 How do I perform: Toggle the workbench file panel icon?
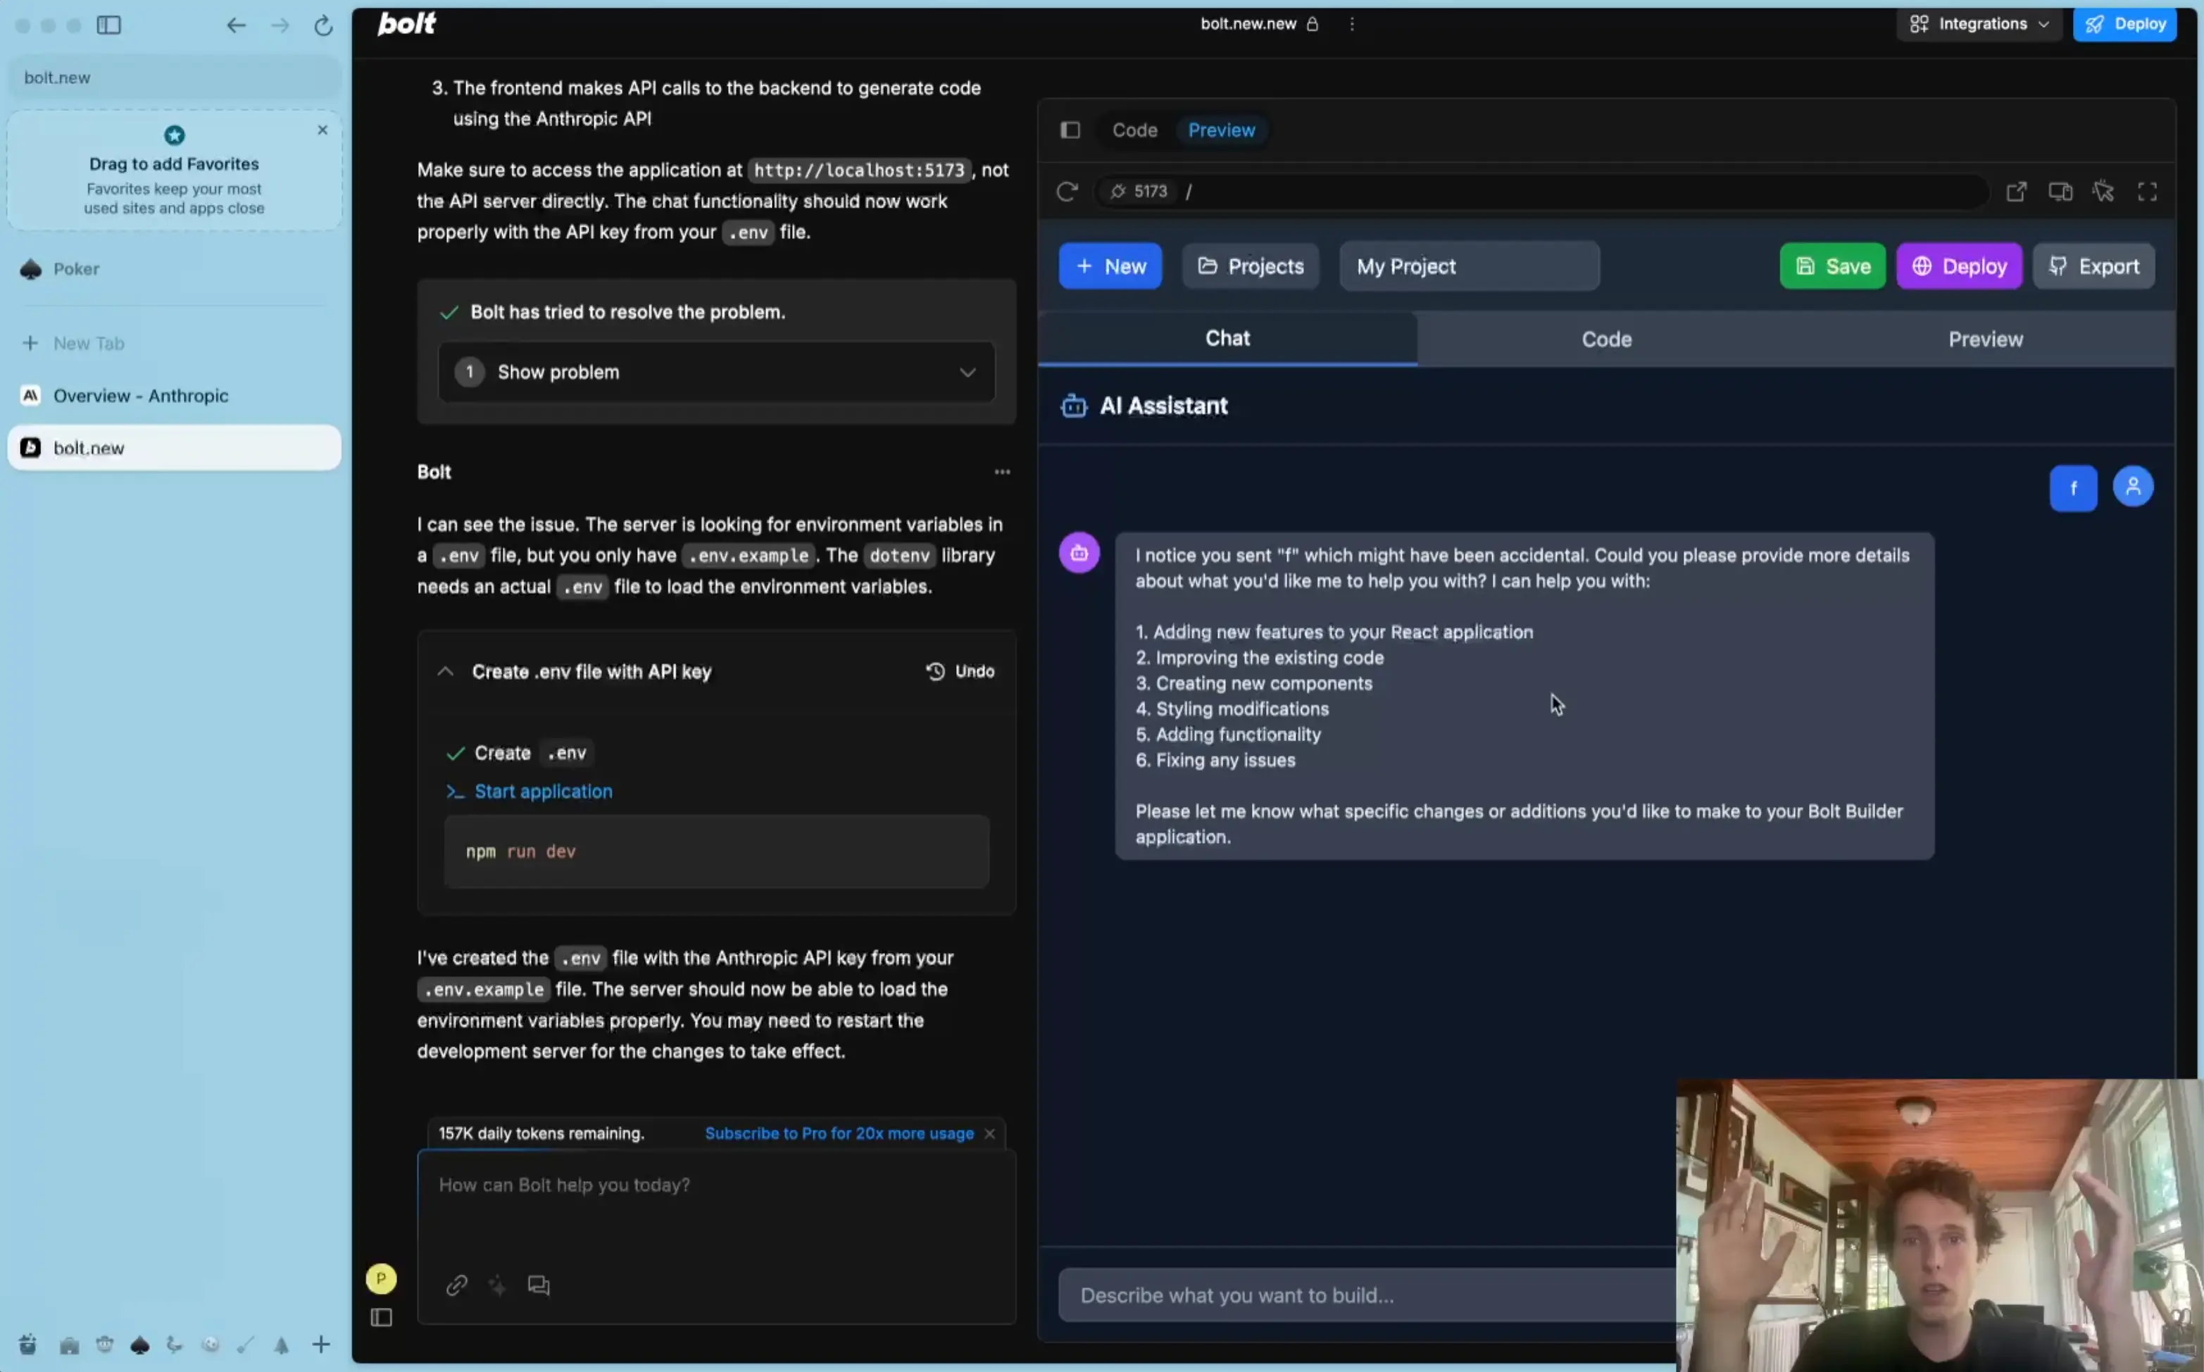[x=1070, y=131]
